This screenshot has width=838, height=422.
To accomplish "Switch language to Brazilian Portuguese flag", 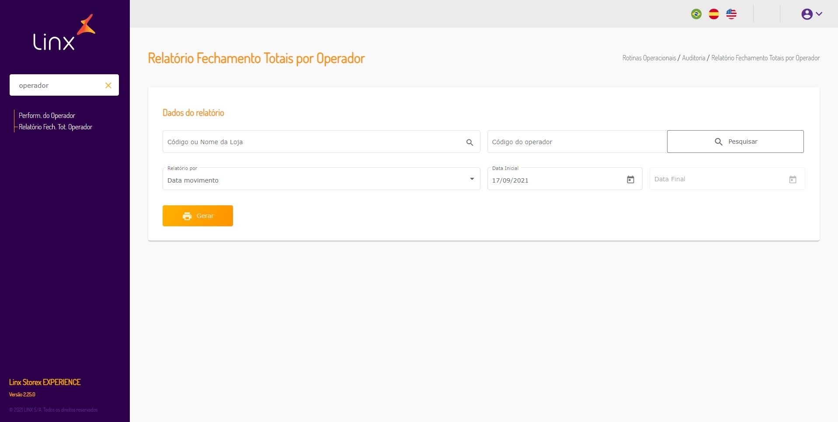I will [696, 14].
